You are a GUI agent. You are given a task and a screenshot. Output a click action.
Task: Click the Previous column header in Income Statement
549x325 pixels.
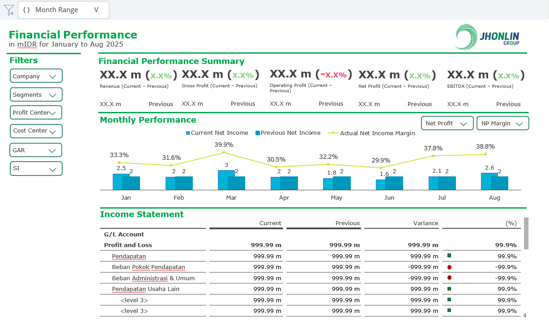[347, 223]
